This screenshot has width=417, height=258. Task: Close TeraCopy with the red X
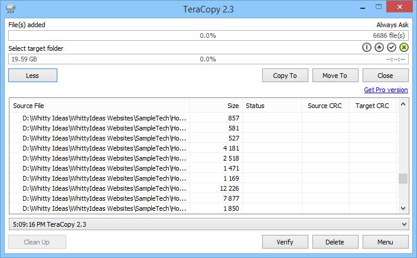click(400, 6)
